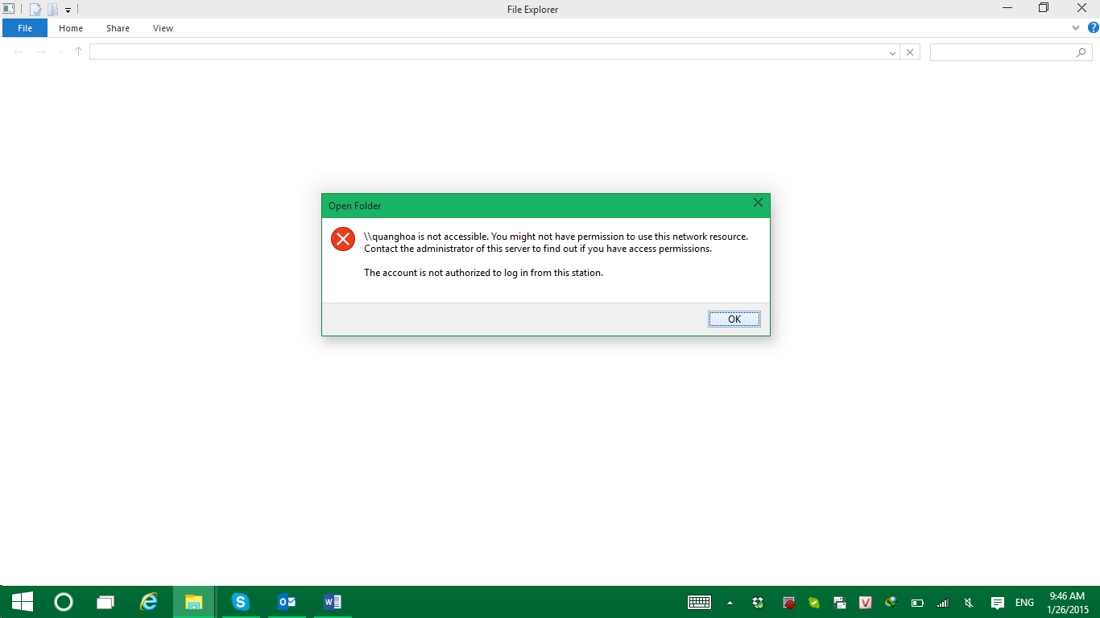Click OK in the Open Folder dialog
This screenshot has width=1100, height=618.
coord(734,319)
